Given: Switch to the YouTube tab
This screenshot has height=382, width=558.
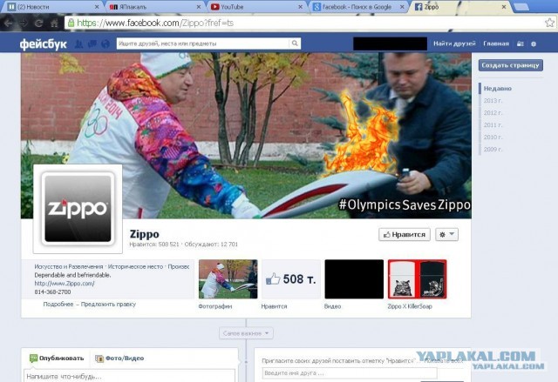Looking at the screenshot, I should pos(255,7).
